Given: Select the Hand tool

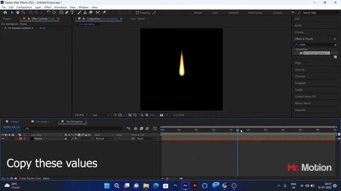Looking at the screenshot, I should coord(18,13).
